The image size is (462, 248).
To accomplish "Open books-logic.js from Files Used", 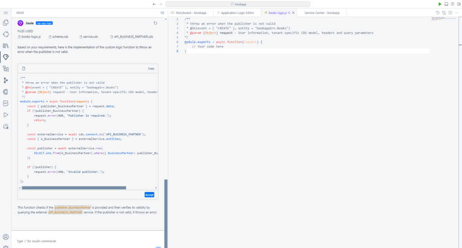I will click(x=29, y=37).
